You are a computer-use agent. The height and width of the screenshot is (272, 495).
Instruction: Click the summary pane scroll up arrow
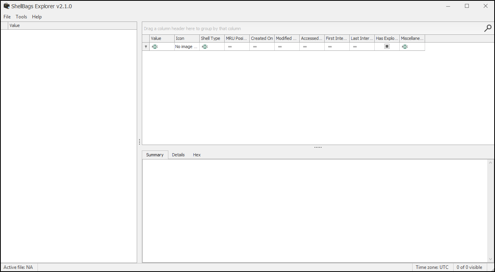tap(491, 162)
